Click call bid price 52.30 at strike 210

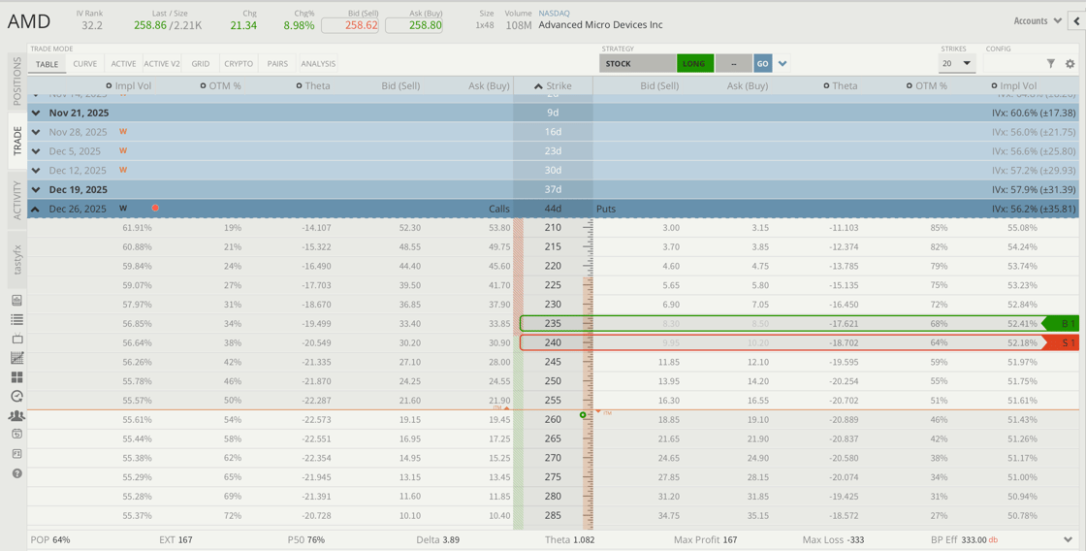point(409,227)
